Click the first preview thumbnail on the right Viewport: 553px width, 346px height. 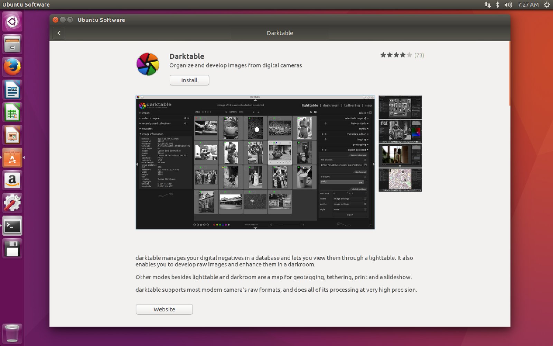pos(400,107)
